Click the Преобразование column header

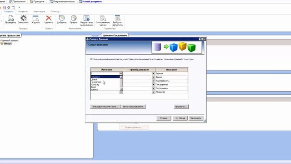139,70
